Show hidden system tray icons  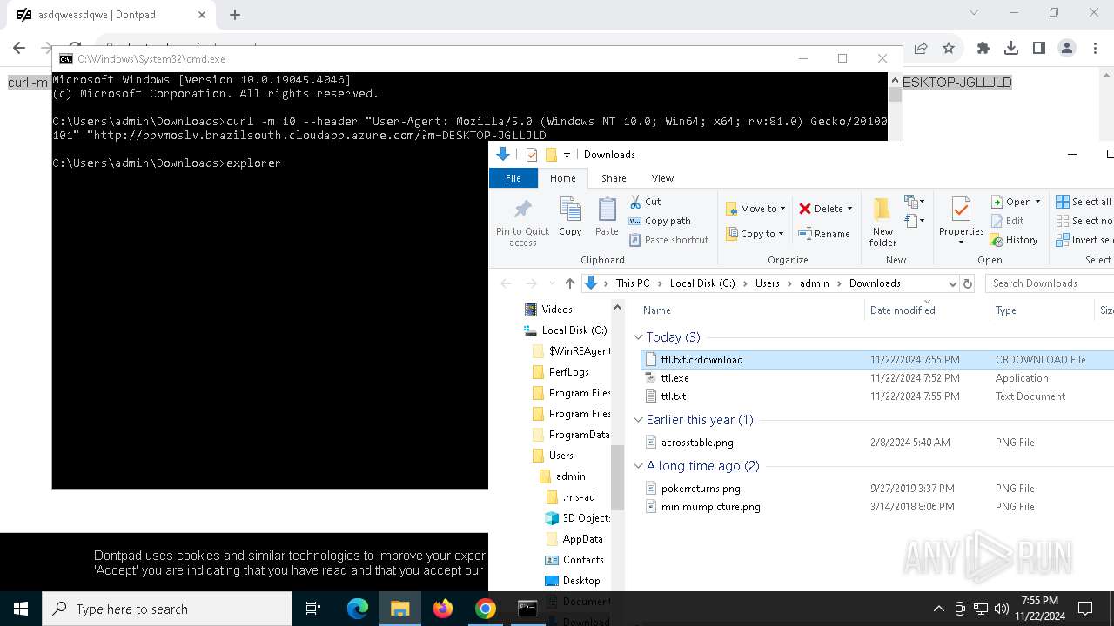pyautogui.click(x=938, y=609)
